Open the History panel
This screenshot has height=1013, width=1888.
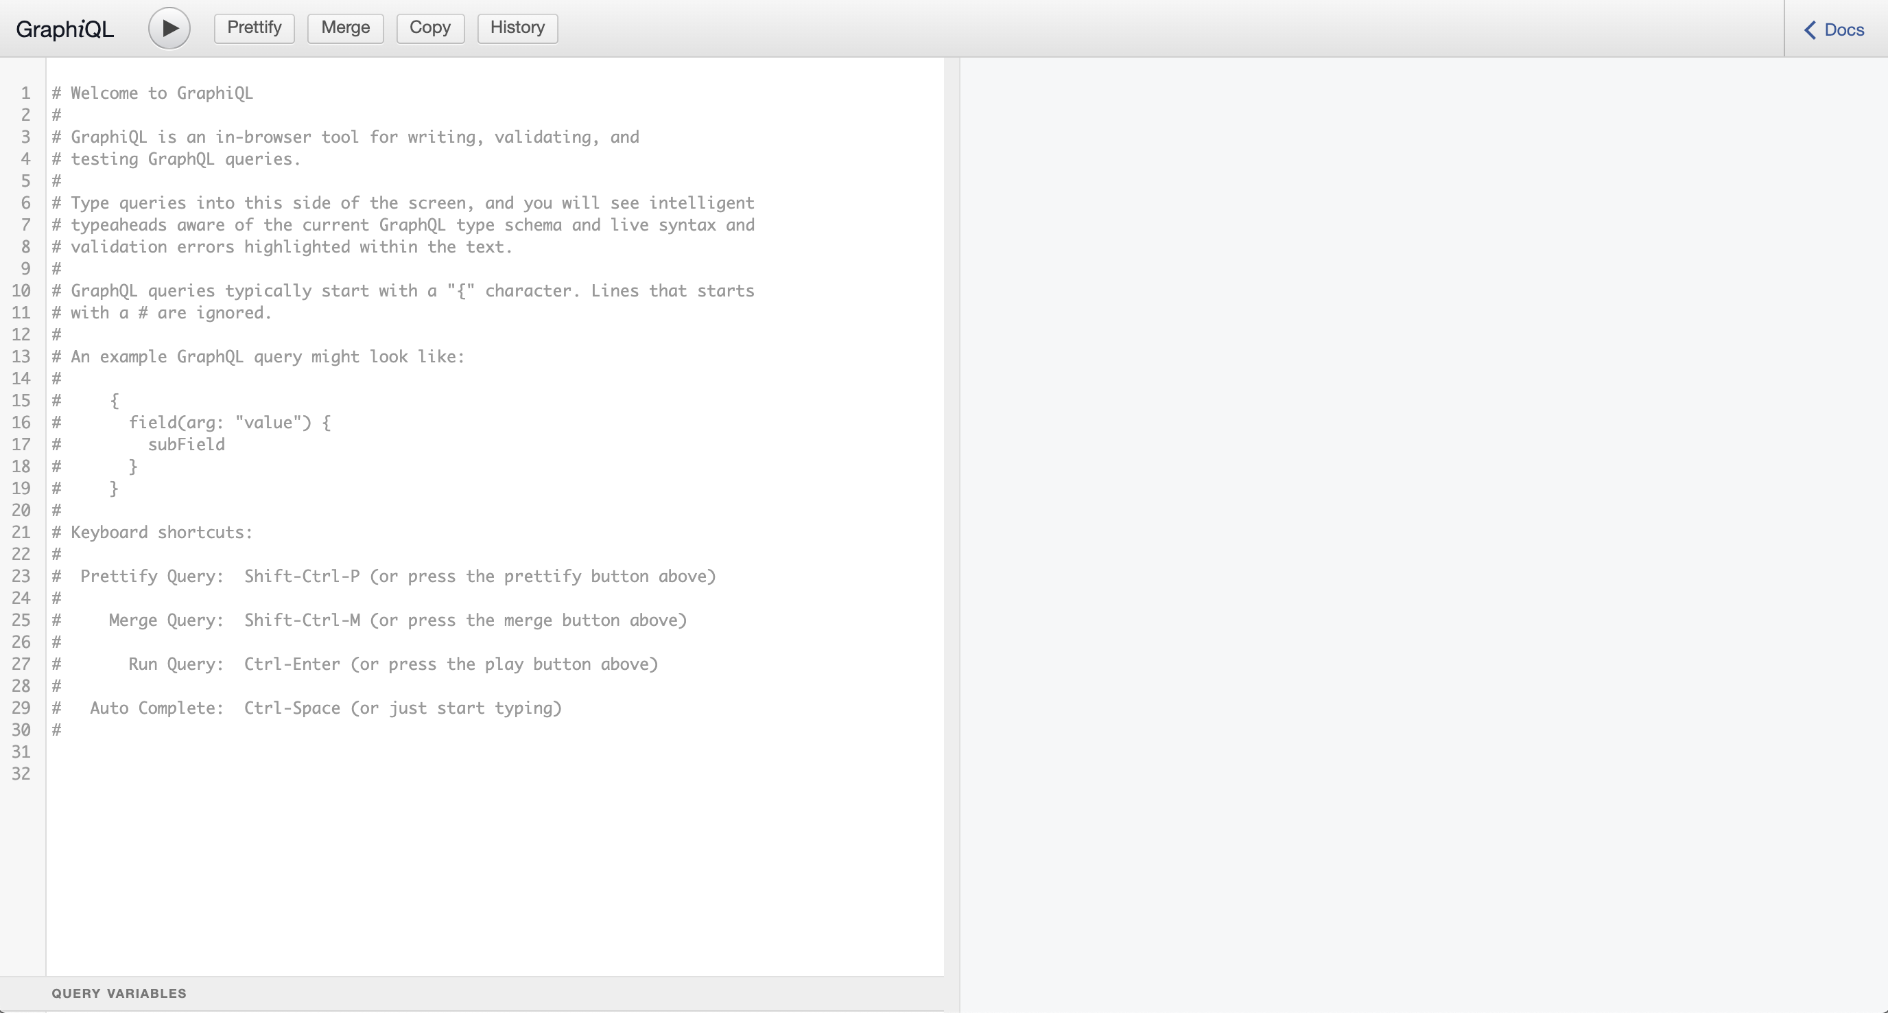(x=516, y=27)
